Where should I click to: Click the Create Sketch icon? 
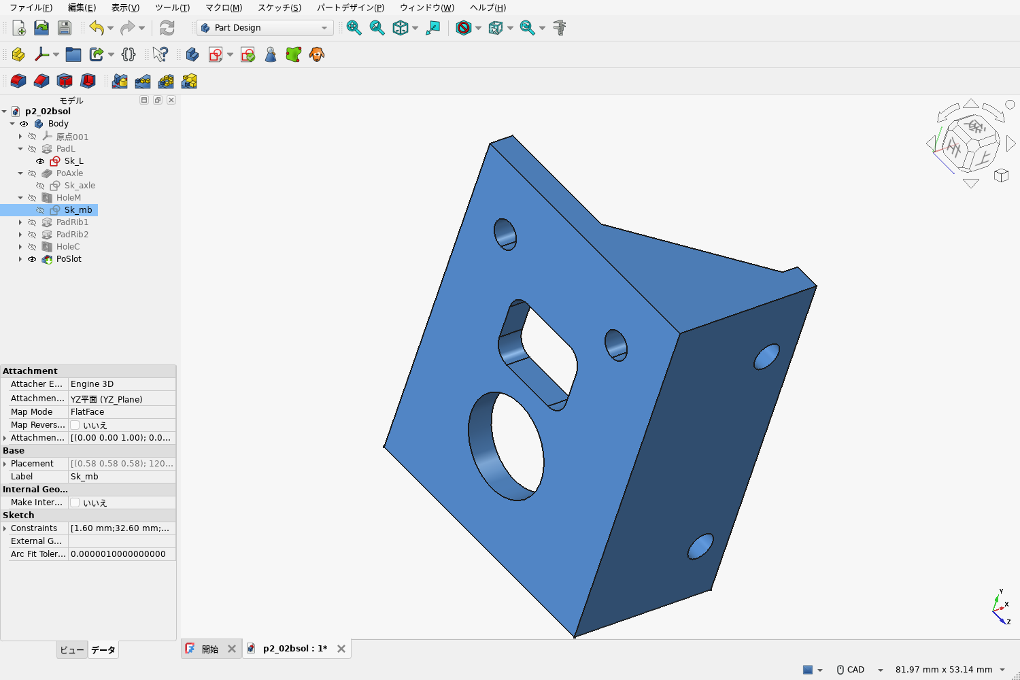click(x=216, y=54)
